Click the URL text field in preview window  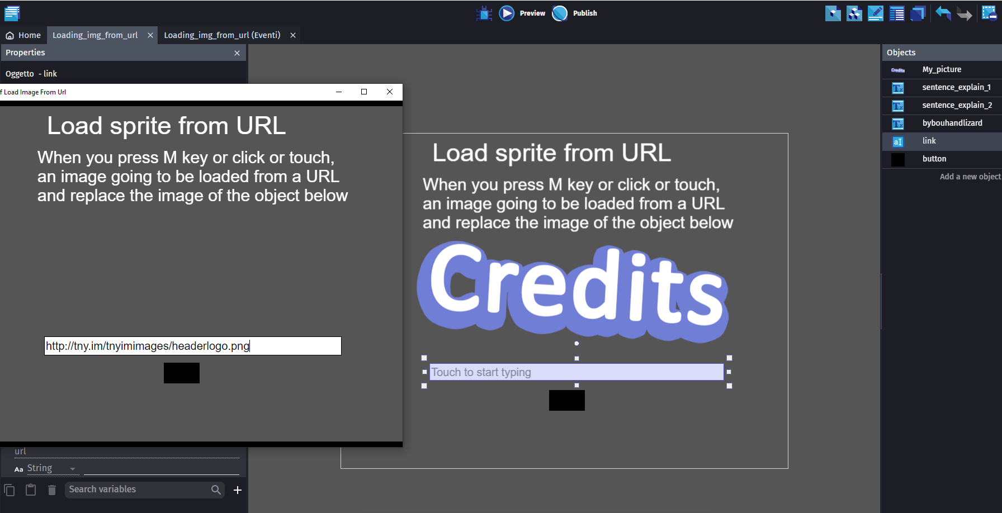point(192,346)
